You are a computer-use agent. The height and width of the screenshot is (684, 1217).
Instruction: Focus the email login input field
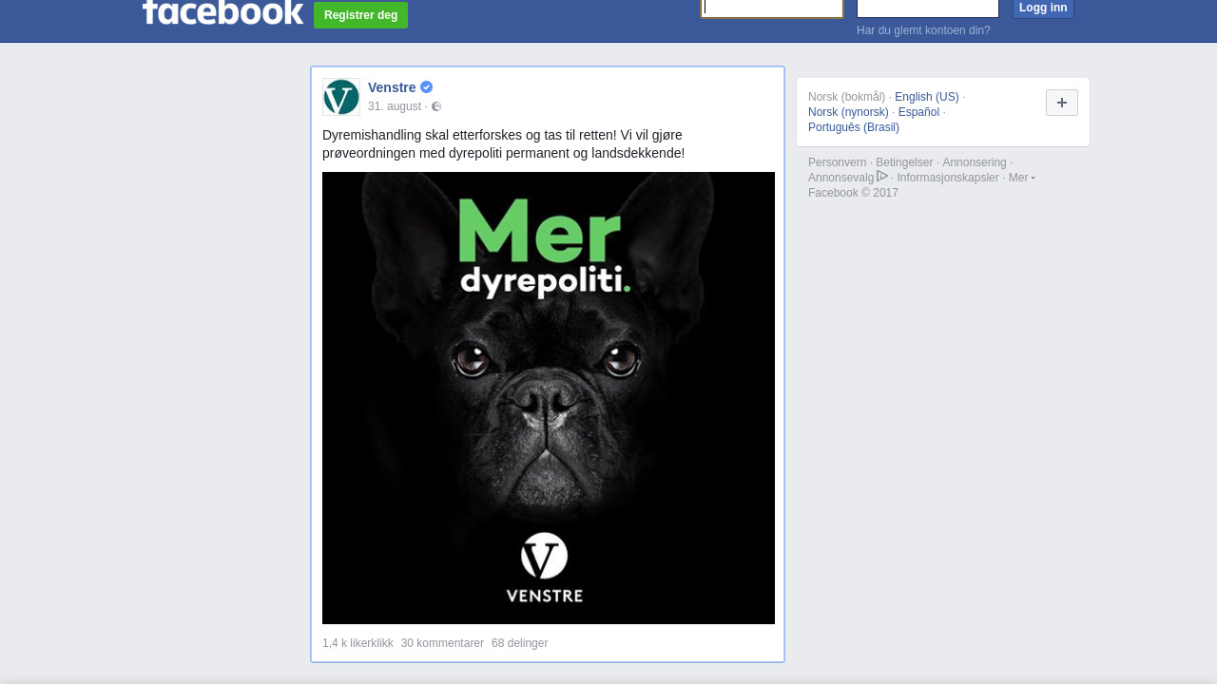pos(772,9)
